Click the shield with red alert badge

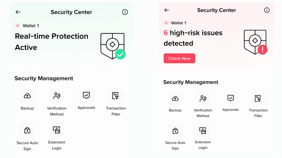point(255,42)
